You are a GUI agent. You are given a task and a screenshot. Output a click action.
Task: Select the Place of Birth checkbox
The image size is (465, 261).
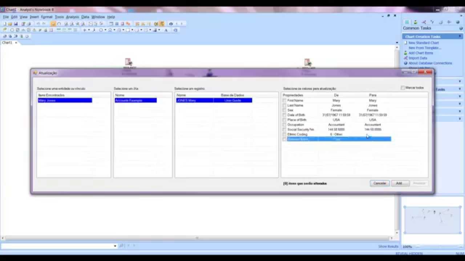coord(284,120)
